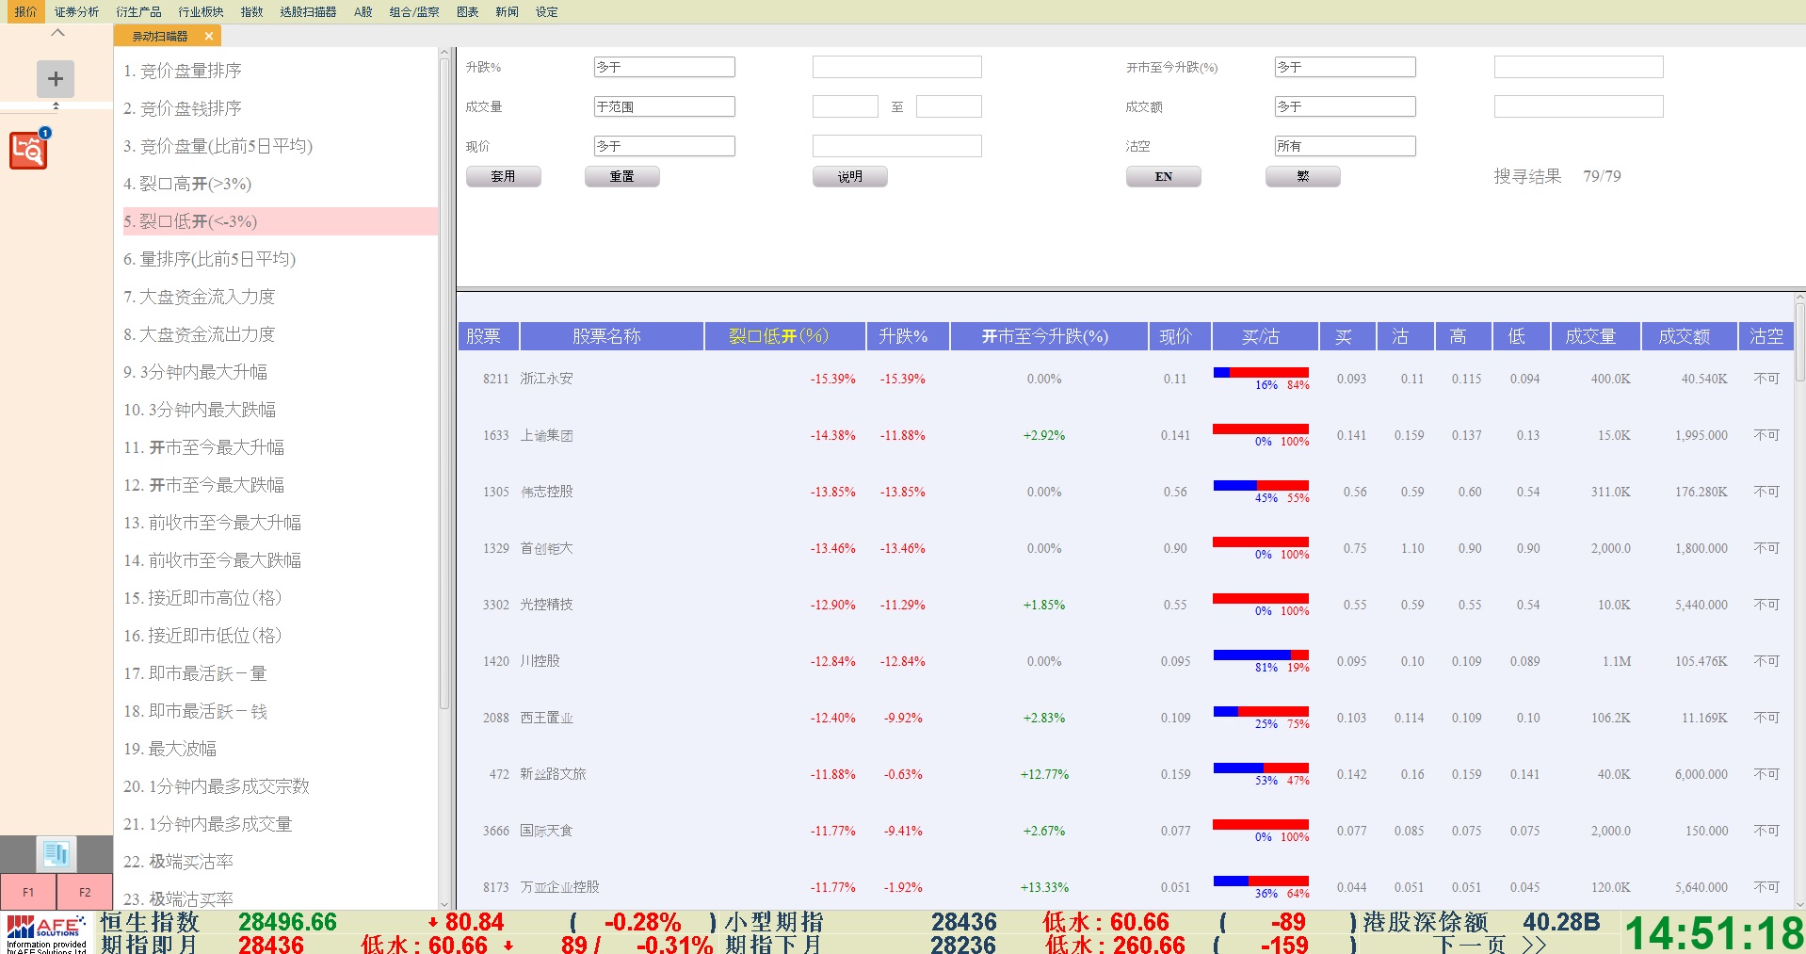Click the 成交量 range end input field

(948, 106)
